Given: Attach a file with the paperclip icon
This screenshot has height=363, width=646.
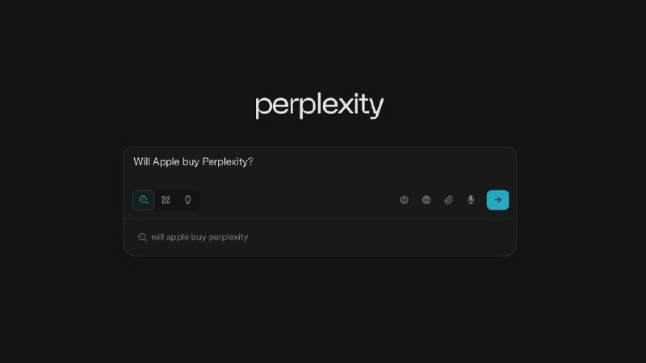Looking at the screenshot, I should coord(449,200).
